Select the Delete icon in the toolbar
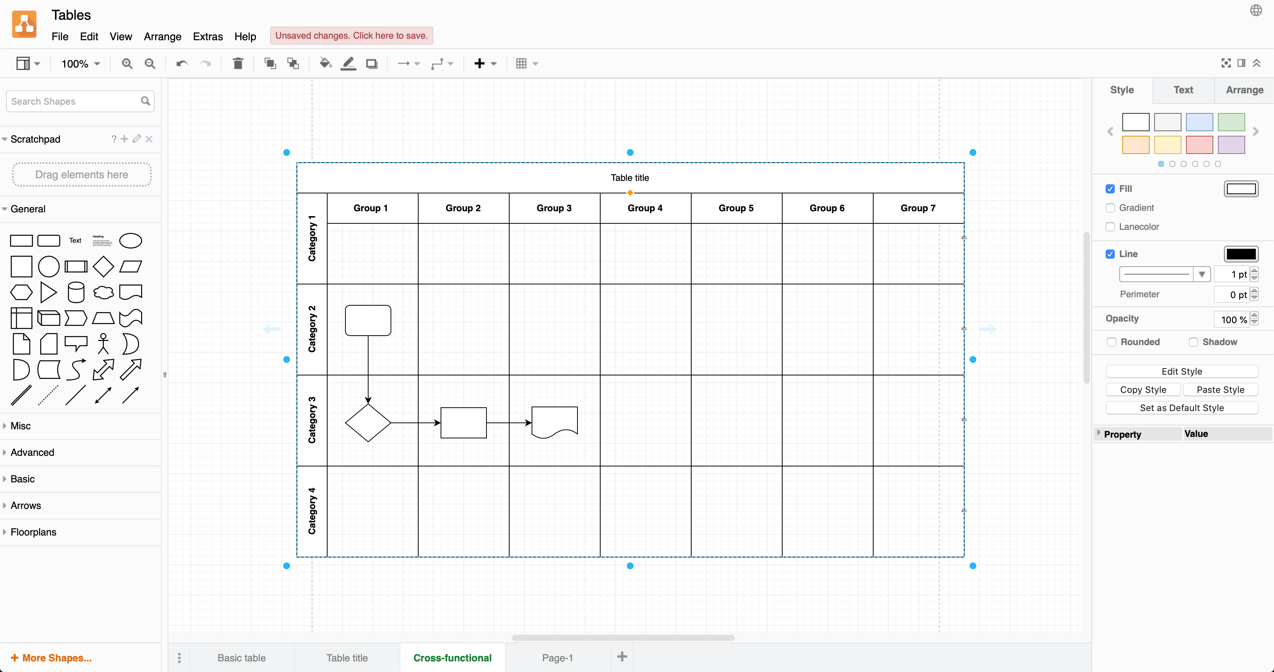This screenshot has width=1274, height=672. 238,63
